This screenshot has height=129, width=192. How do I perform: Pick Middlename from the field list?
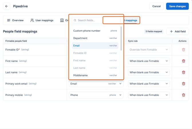pyautogui.click(x=95, y=75)
